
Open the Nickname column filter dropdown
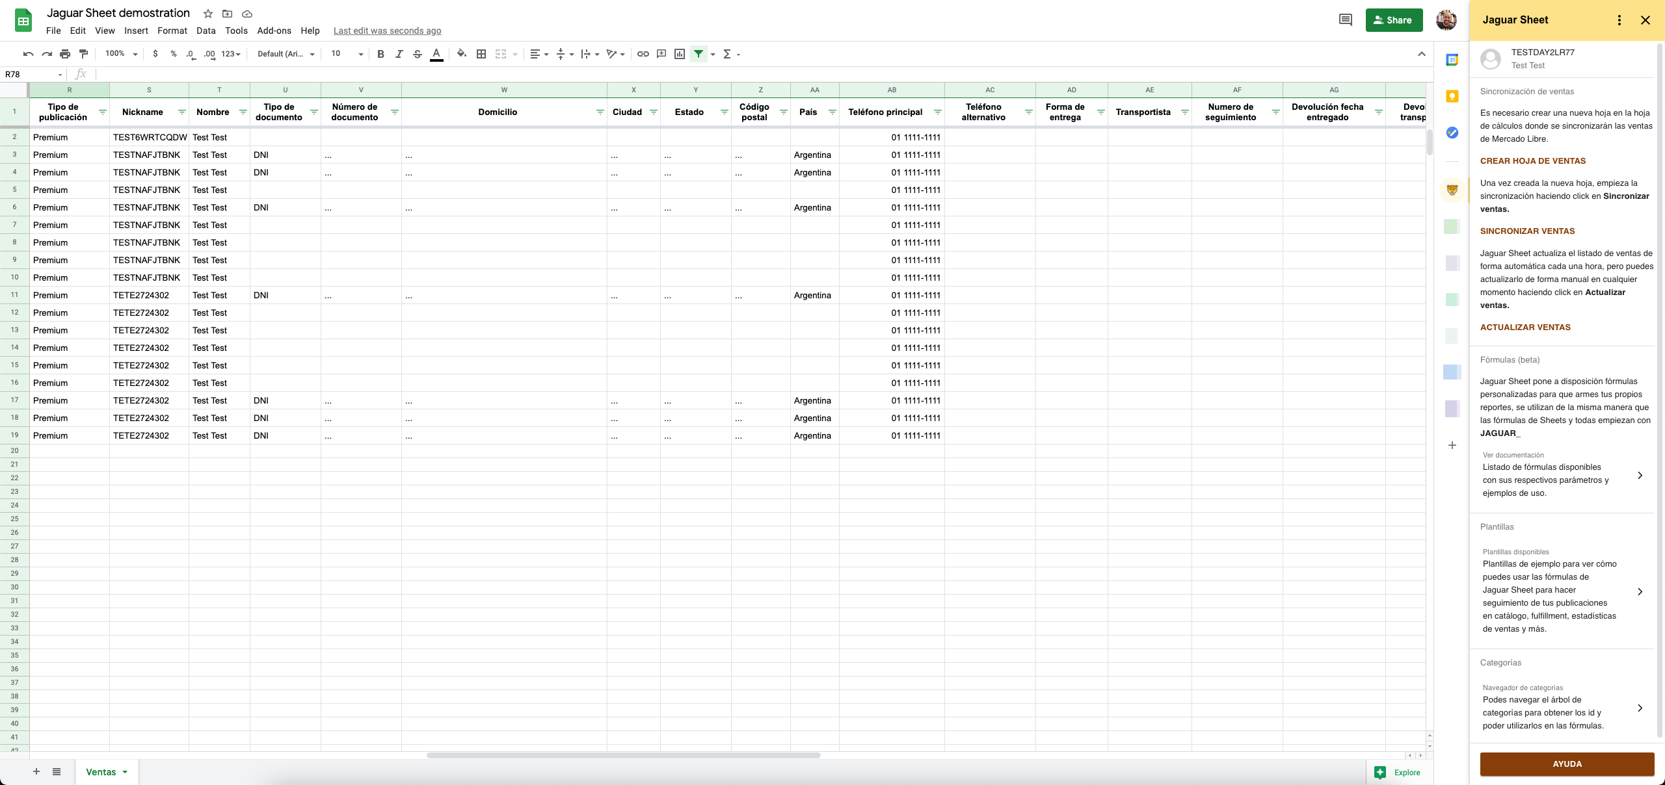(181, 112)
